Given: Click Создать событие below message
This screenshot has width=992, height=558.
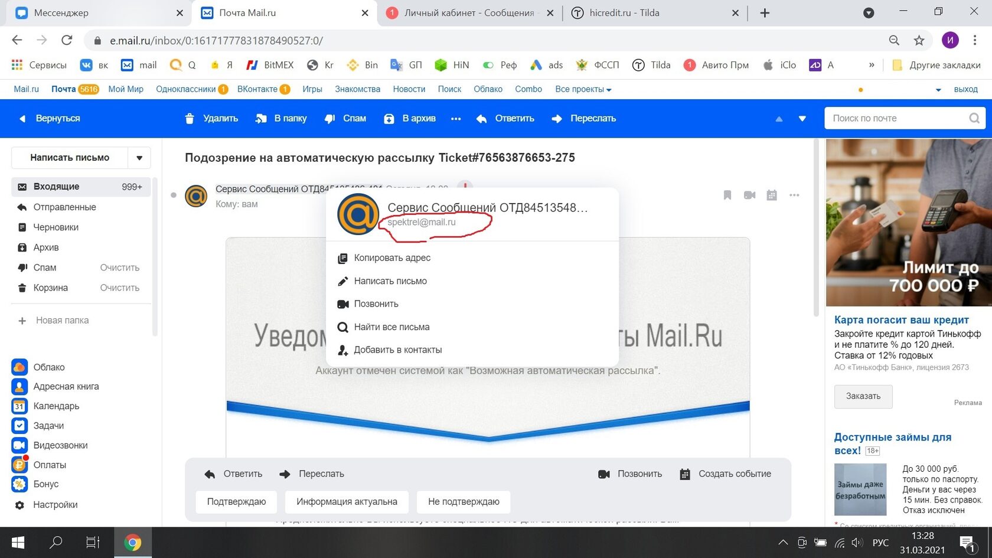Looking at the screenshot, I should pyautogui.click(x=726, y=474).
